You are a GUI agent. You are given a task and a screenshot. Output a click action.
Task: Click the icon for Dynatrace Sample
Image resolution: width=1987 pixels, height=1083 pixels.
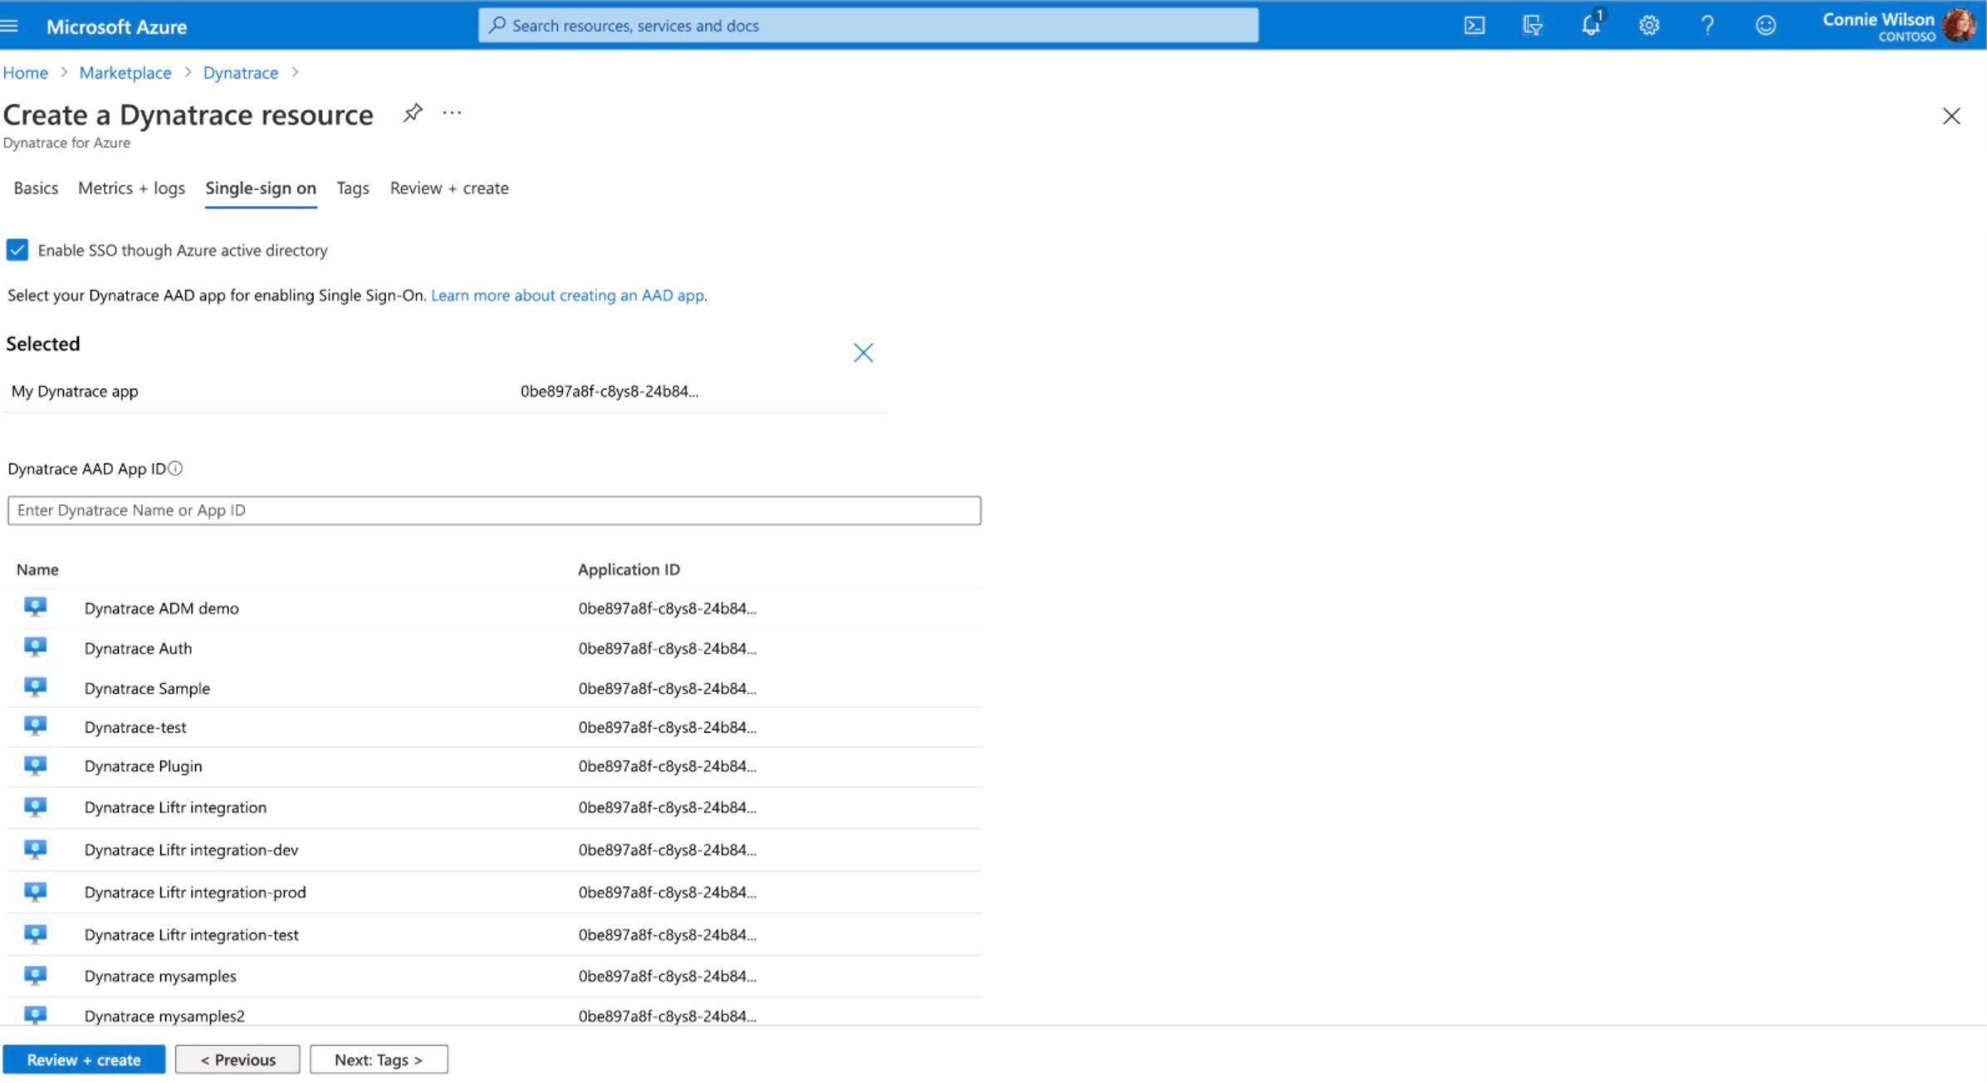pos(35,687)
